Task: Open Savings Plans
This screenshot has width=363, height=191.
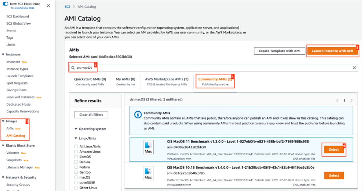Action: pos(16,90)
